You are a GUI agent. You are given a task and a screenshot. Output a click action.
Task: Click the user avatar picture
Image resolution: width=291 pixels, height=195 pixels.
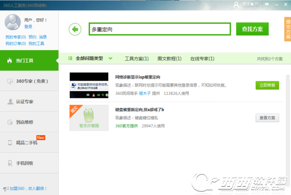13,22
